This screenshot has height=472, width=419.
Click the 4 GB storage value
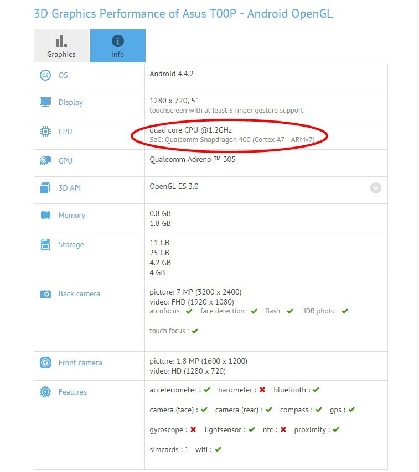(157, 272)
